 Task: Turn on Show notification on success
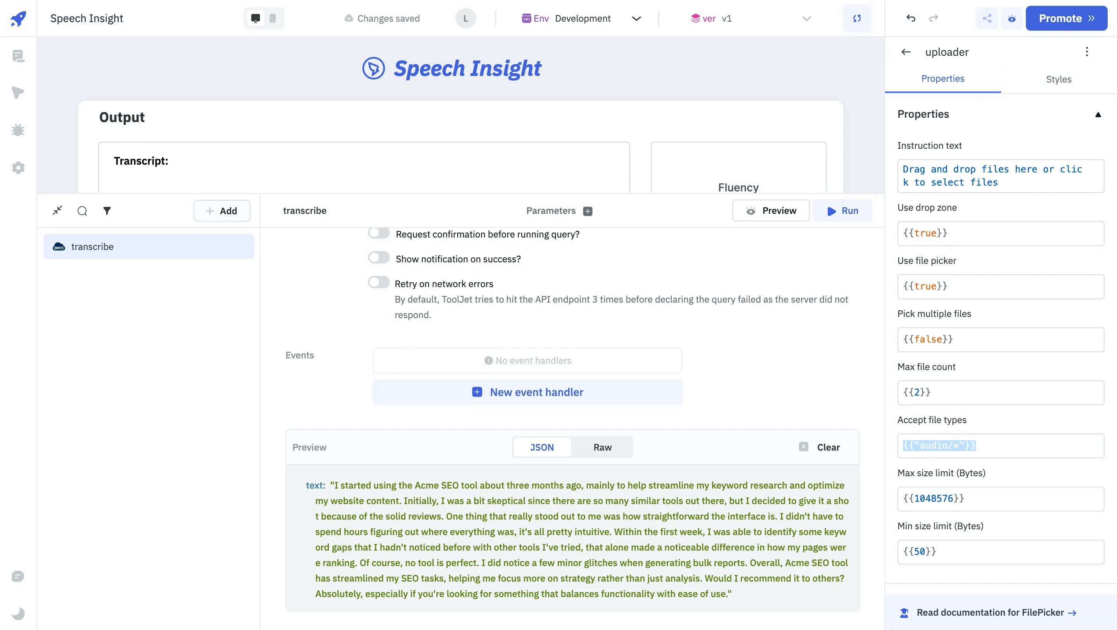pyautogui.click(x=379, y=257)
